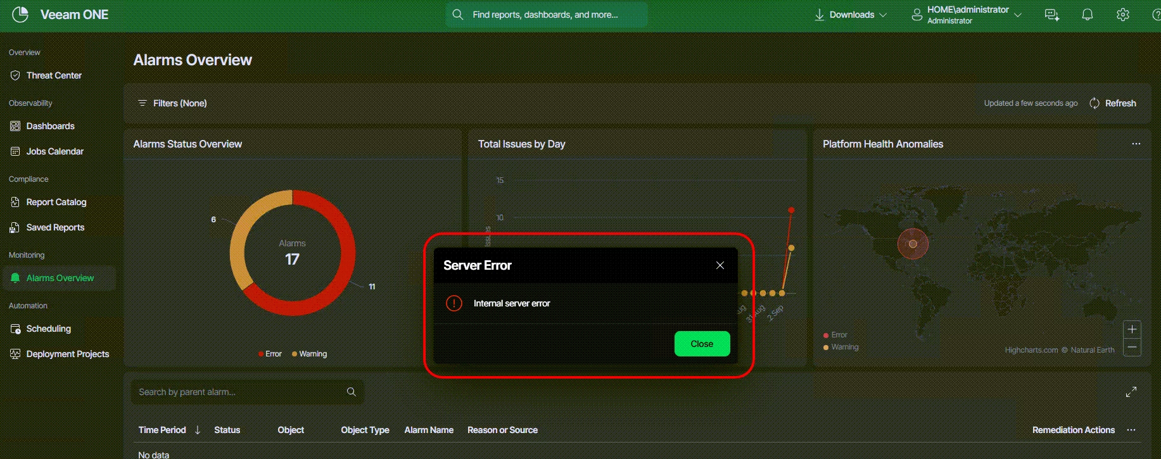Open Threat Center in sidebar

point(54,75)
